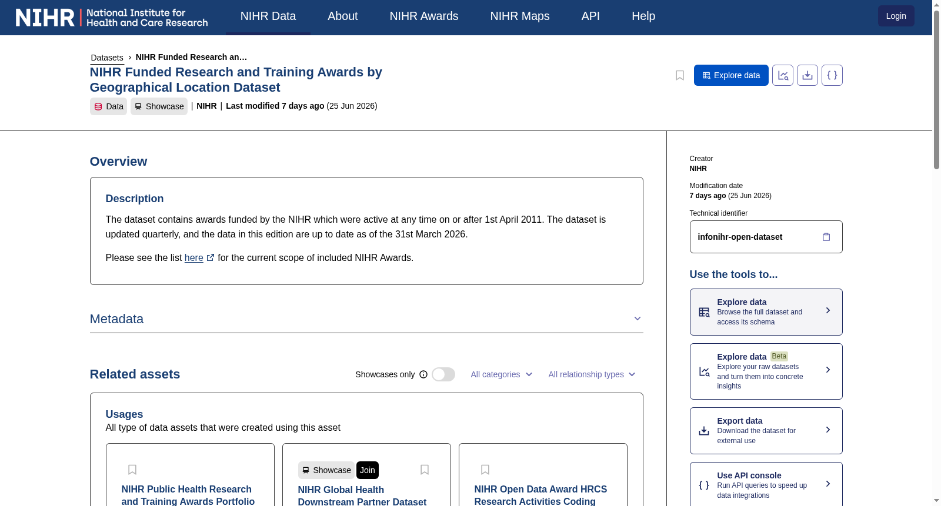Image resolution: width=941 pixels, height=506 pixels.
Task: Open the chart explore icon button in header
Action: [x=783, y=75]
